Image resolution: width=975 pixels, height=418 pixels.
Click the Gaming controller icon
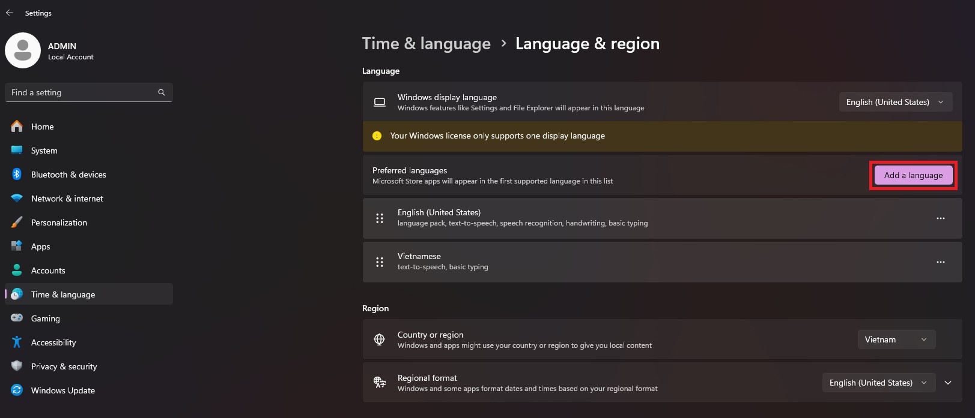point(17,318)
